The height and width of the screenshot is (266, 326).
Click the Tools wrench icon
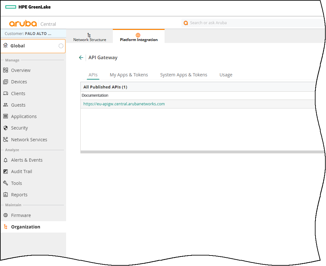[5, 183]
